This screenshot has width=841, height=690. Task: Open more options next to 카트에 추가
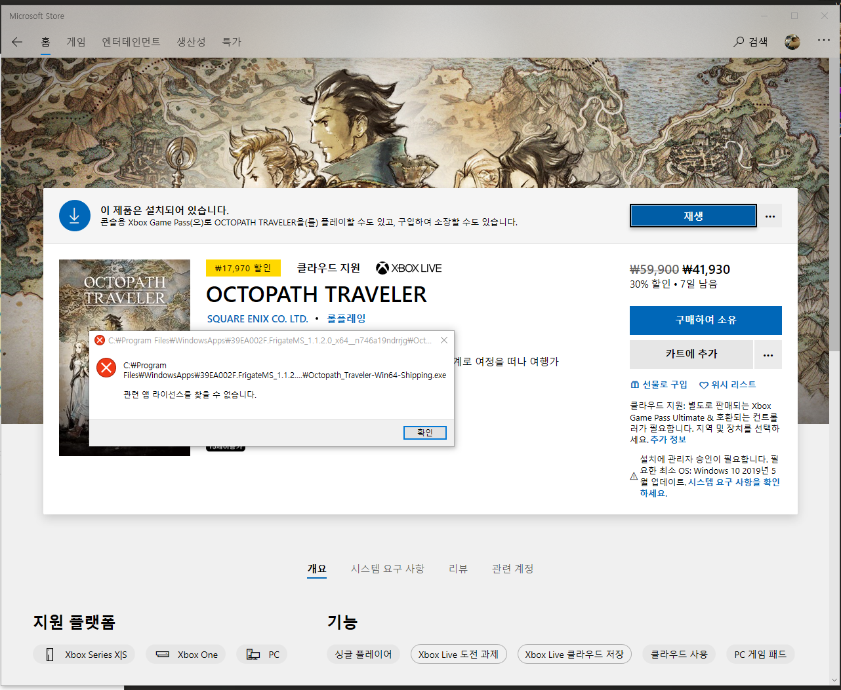click(x=768, y=355)
